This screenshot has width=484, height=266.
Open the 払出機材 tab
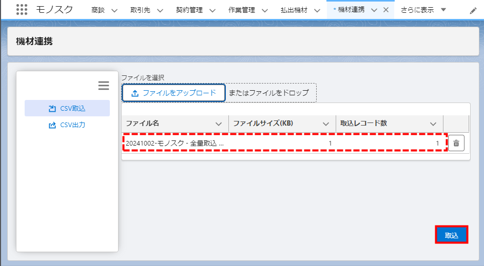click(x=294, y=10)
